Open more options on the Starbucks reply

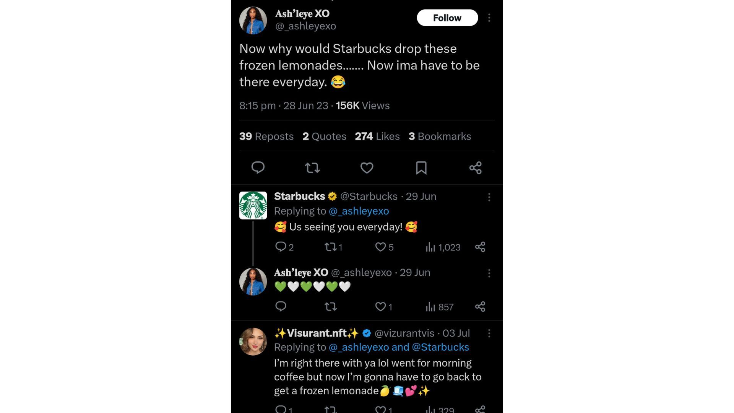coord(489,197)
